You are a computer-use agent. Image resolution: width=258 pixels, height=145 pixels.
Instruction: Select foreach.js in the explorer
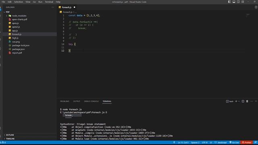(x=17, y=34)
